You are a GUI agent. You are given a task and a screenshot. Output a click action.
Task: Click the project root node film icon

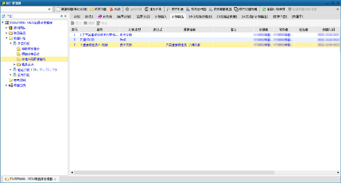pos(7,23)
